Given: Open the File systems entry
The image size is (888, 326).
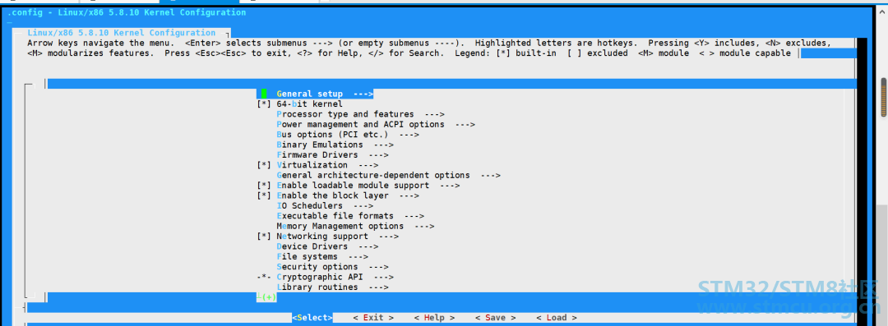Looking at the screenshot, I should click(322, 257).
